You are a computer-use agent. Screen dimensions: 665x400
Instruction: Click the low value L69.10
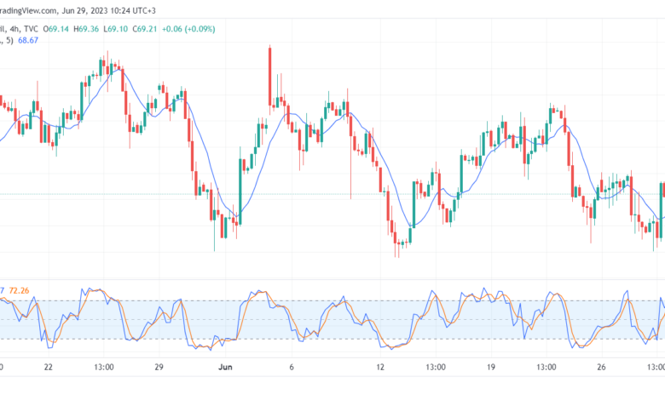click(x=115, y=29)
